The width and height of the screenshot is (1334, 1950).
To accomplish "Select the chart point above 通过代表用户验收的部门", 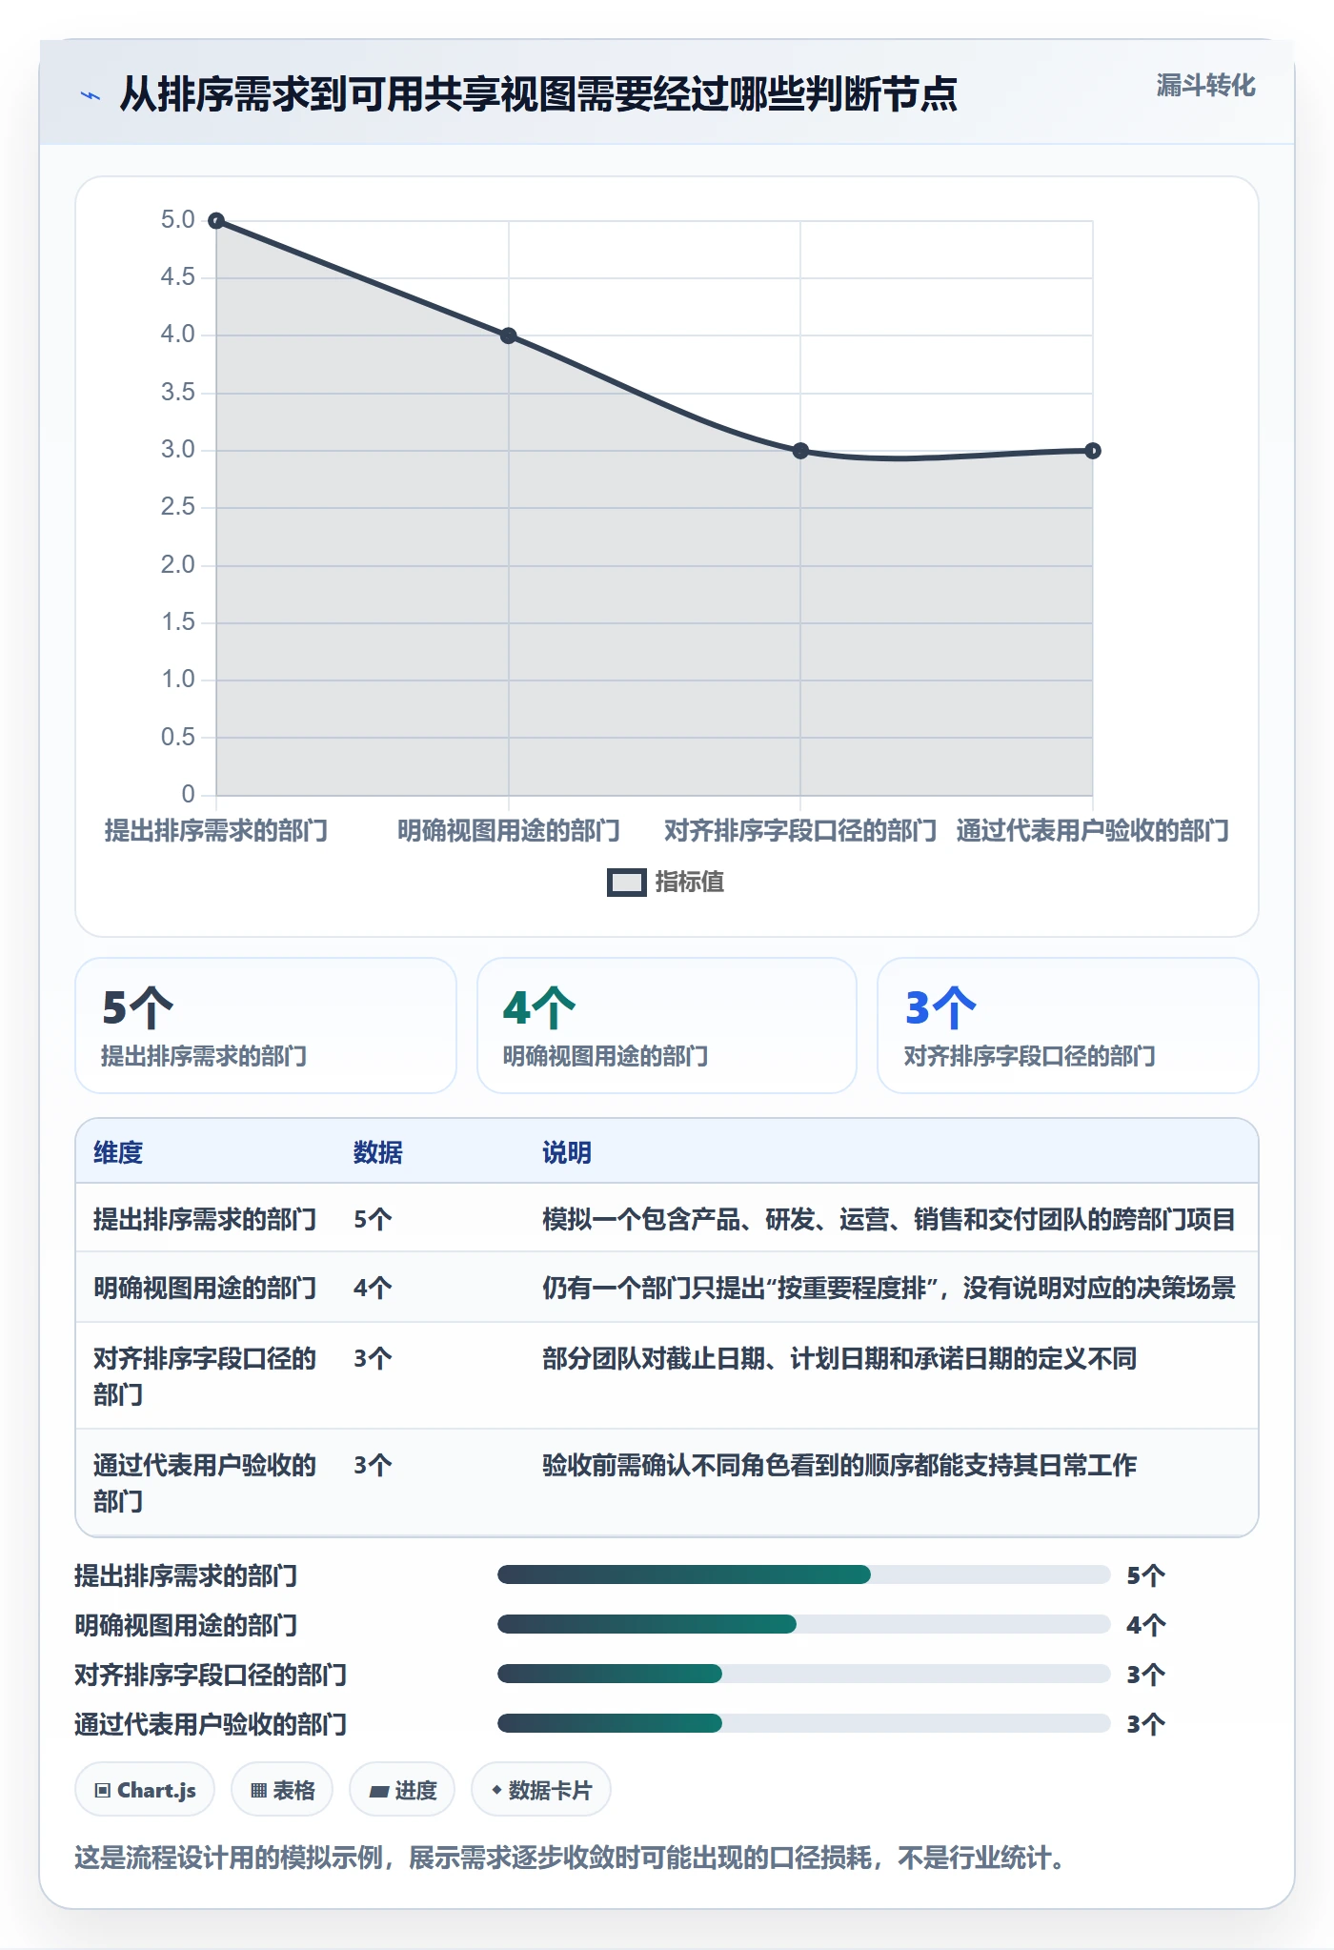I will click(1093, 451).
